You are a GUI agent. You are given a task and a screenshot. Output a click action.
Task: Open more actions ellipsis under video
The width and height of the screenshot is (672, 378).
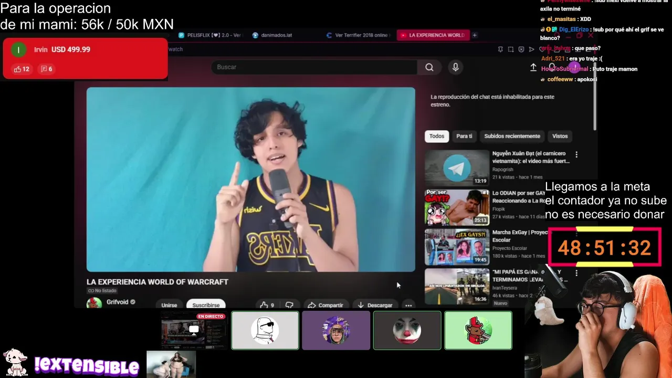tap(408, 305)
